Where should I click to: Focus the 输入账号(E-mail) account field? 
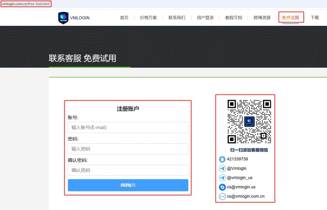[x=128, y=127]
